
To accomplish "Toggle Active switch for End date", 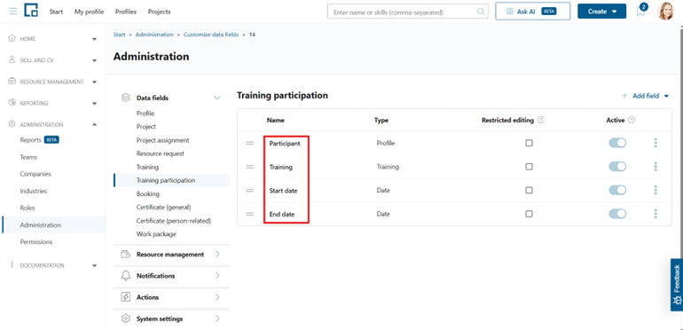I will click(x=617, y=213).
